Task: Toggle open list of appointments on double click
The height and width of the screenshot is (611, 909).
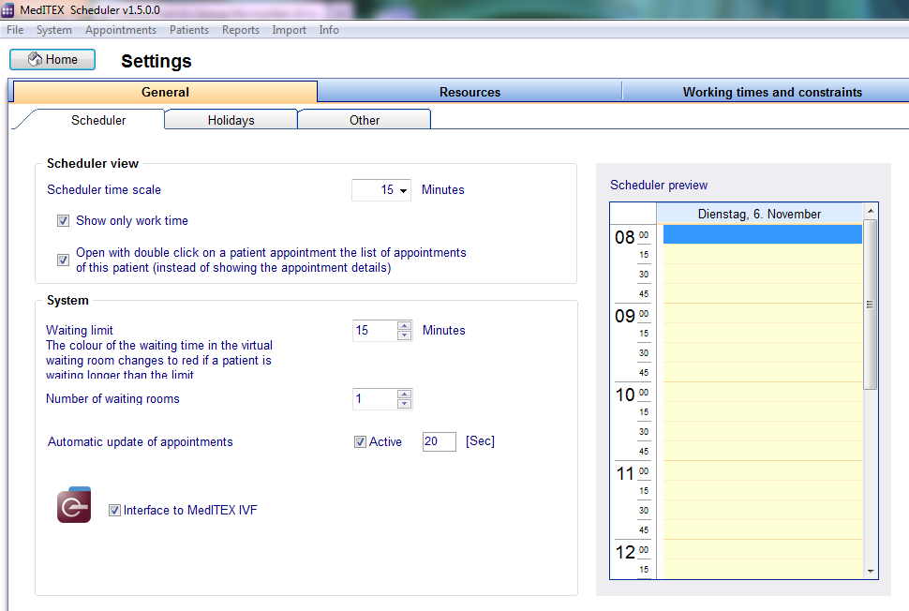Action: (x=63, y=261)
